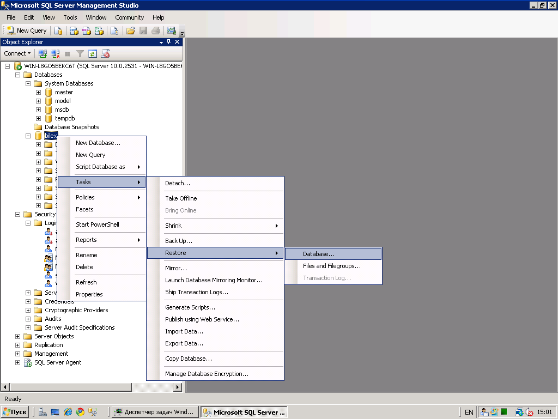
Task: Click the red-X script icon after Refresh
Action: pyautogui.click(x=105, y=53)
